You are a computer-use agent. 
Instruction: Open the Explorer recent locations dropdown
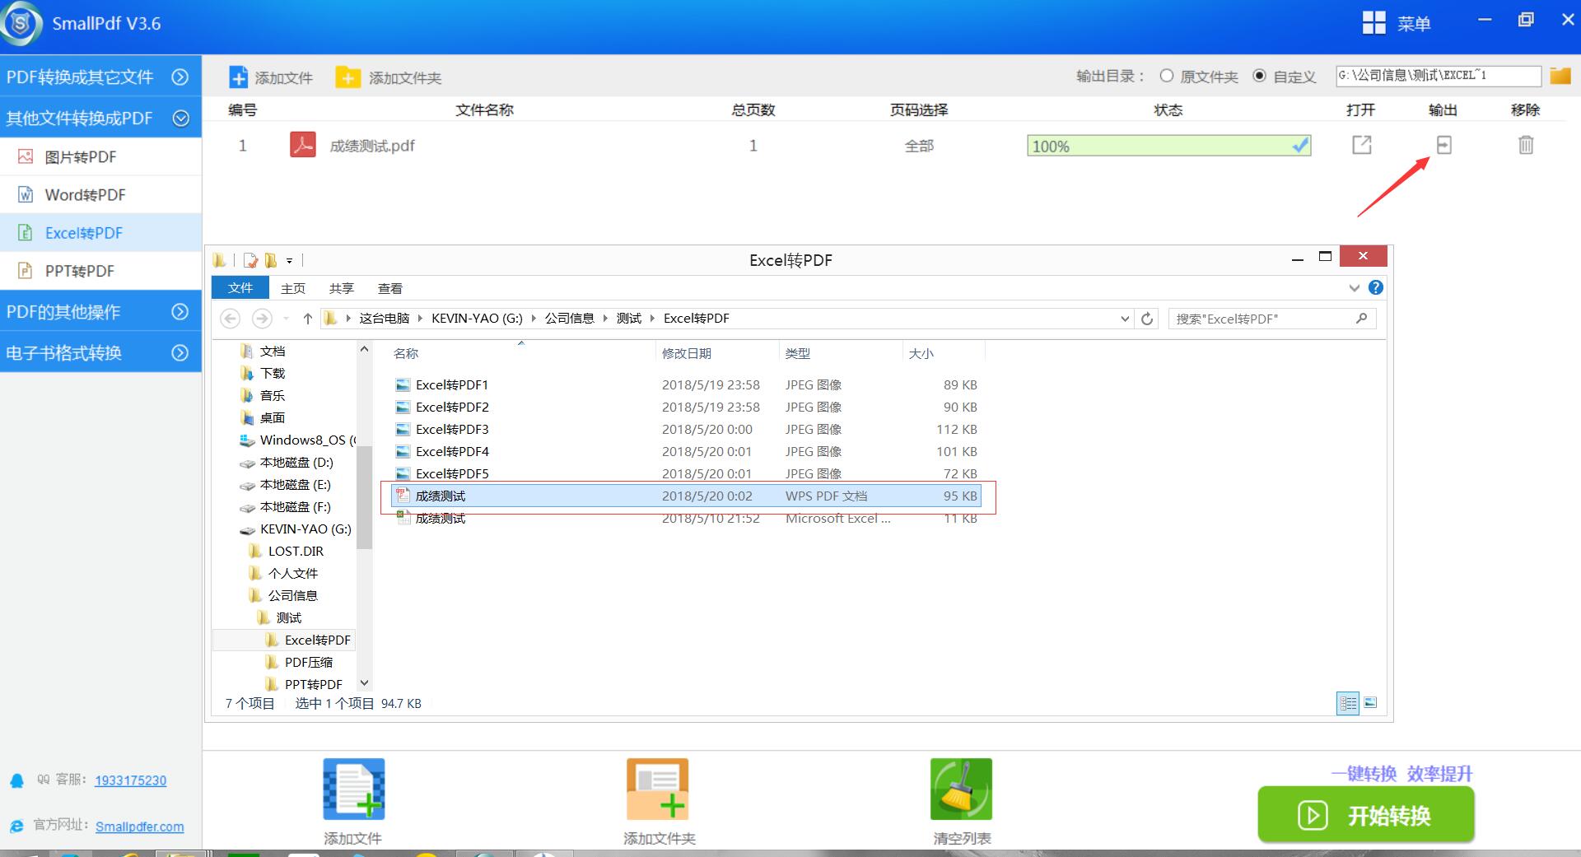click(x=286, y=319)
